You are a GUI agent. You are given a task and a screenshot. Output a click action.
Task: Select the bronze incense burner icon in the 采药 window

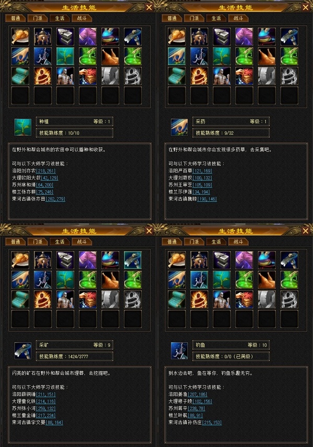click(199, 37)
